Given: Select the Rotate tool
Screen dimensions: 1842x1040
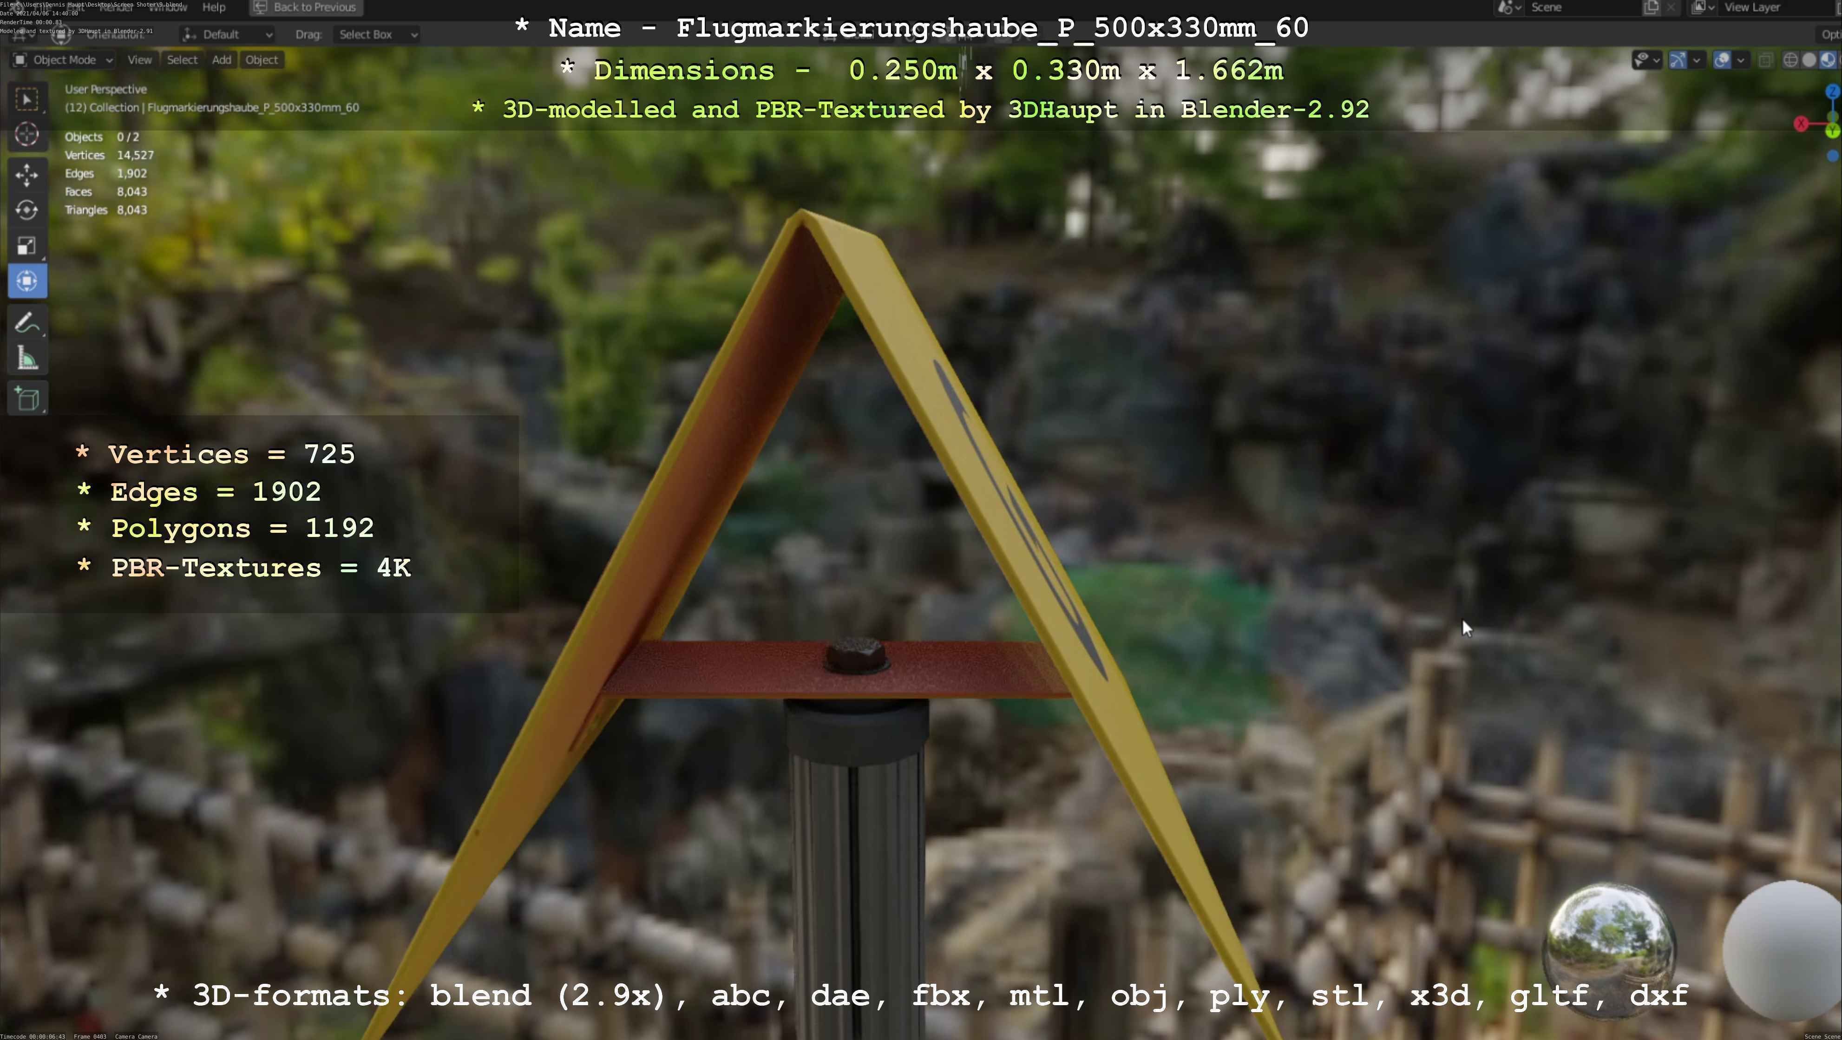Looking at the screenshot, I should tap(27, 210).
